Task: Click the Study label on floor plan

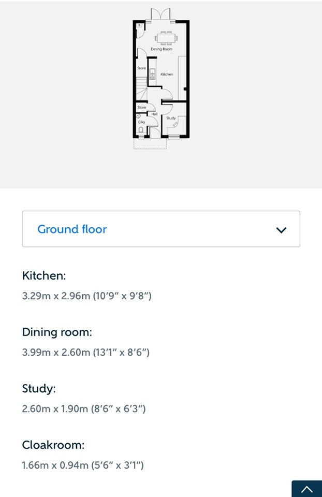Action: [x=171, y=118]
